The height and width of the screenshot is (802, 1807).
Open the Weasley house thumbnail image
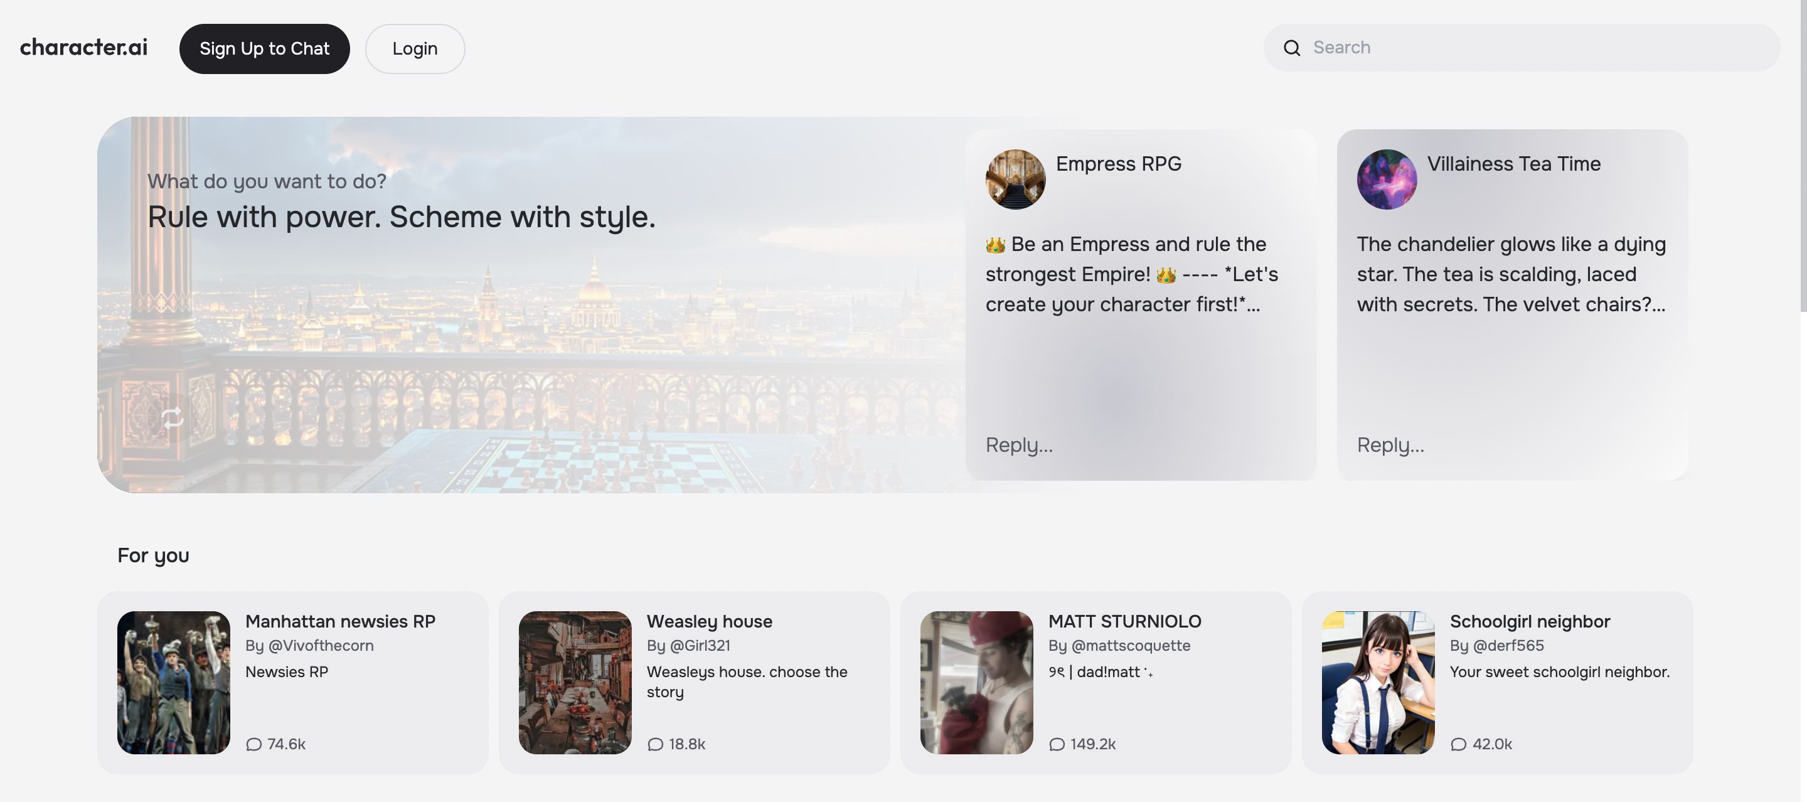[x=575, y=682]
